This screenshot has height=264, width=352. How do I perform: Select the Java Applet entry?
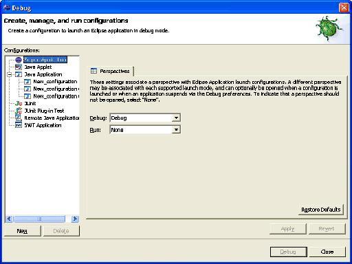[38, 67]
